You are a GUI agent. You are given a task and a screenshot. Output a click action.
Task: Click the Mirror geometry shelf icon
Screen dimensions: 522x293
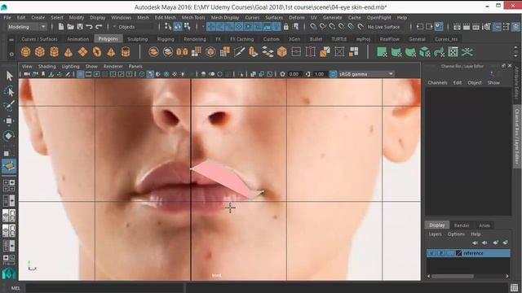tap(182, 52)
